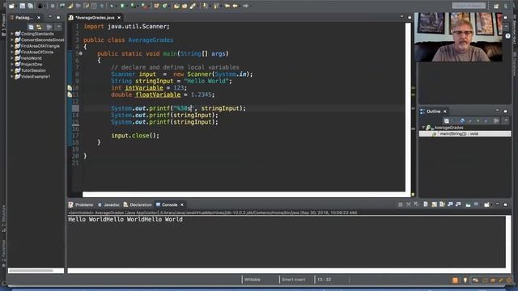This screenshot has width=518, height=291.
Task: Click the Save All toolbar icon
Action: point(30,6)
